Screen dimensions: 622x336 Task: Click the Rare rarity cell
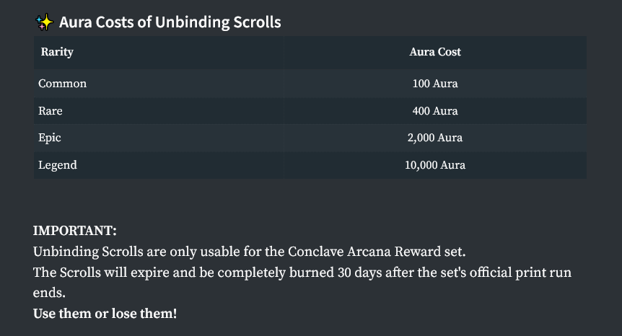(x=50, y=111)
